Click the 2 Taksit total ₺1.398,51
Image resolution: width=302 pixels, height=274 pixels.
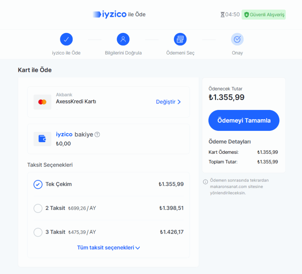[172, 208]
